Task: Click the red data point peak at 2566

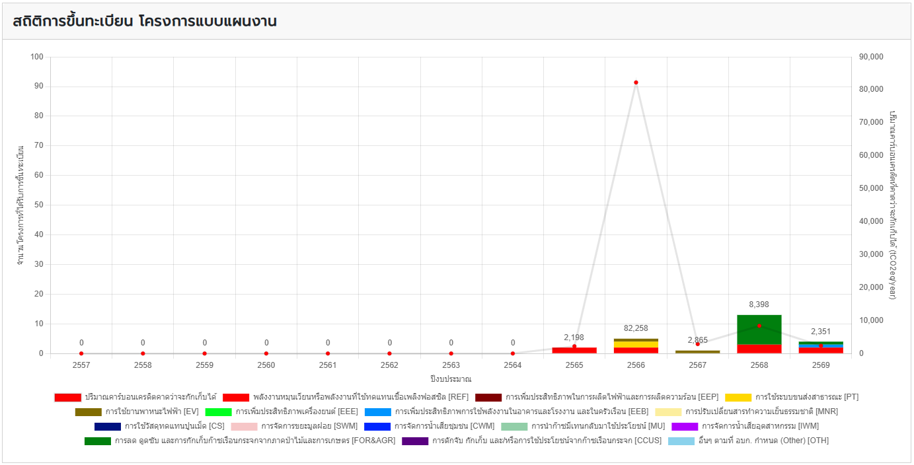Action: pyautogui.click(x=636, y=83)
